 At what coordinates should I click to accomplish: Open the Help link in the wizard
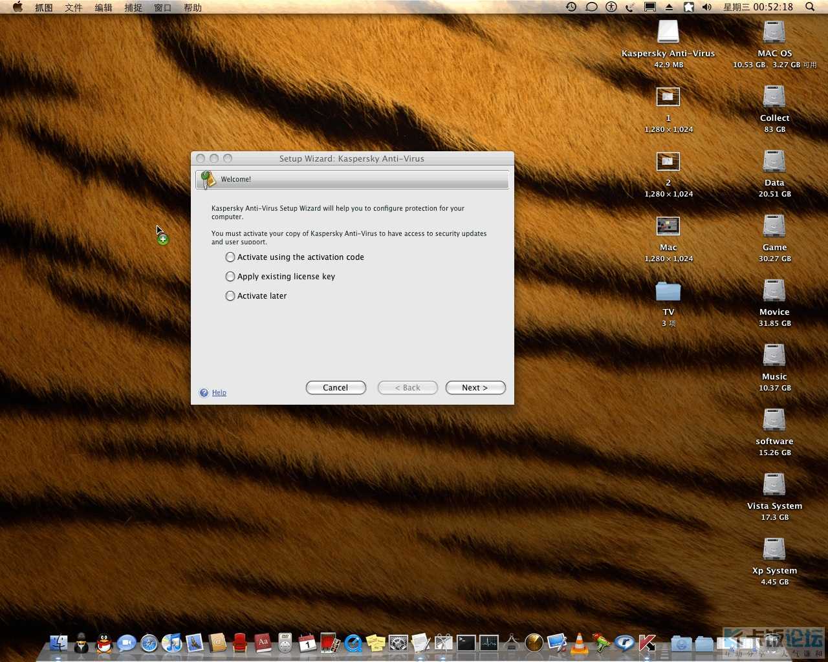point(219,392)
